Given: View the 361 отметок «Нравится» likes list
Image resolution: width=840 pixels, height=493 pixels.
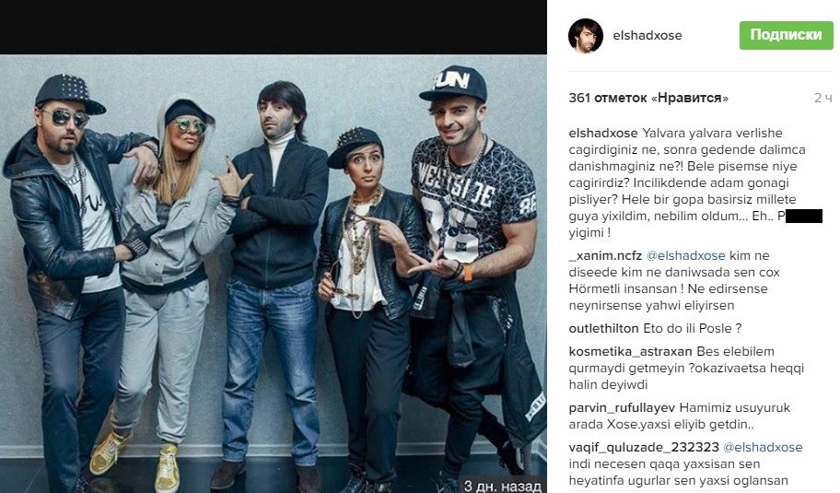Looking at the screenshot, I should click(648, 98).
